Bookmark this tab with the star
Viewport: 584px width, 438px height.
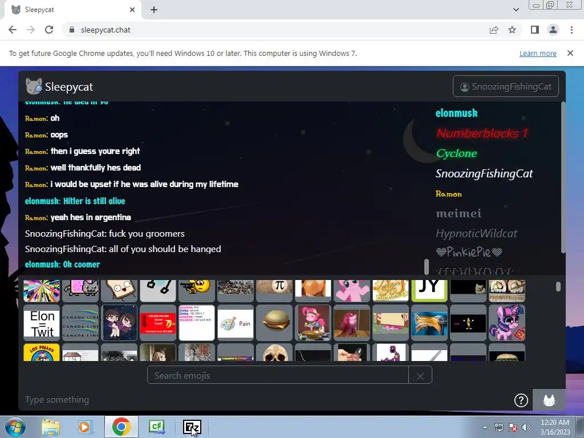coord(512,30)
